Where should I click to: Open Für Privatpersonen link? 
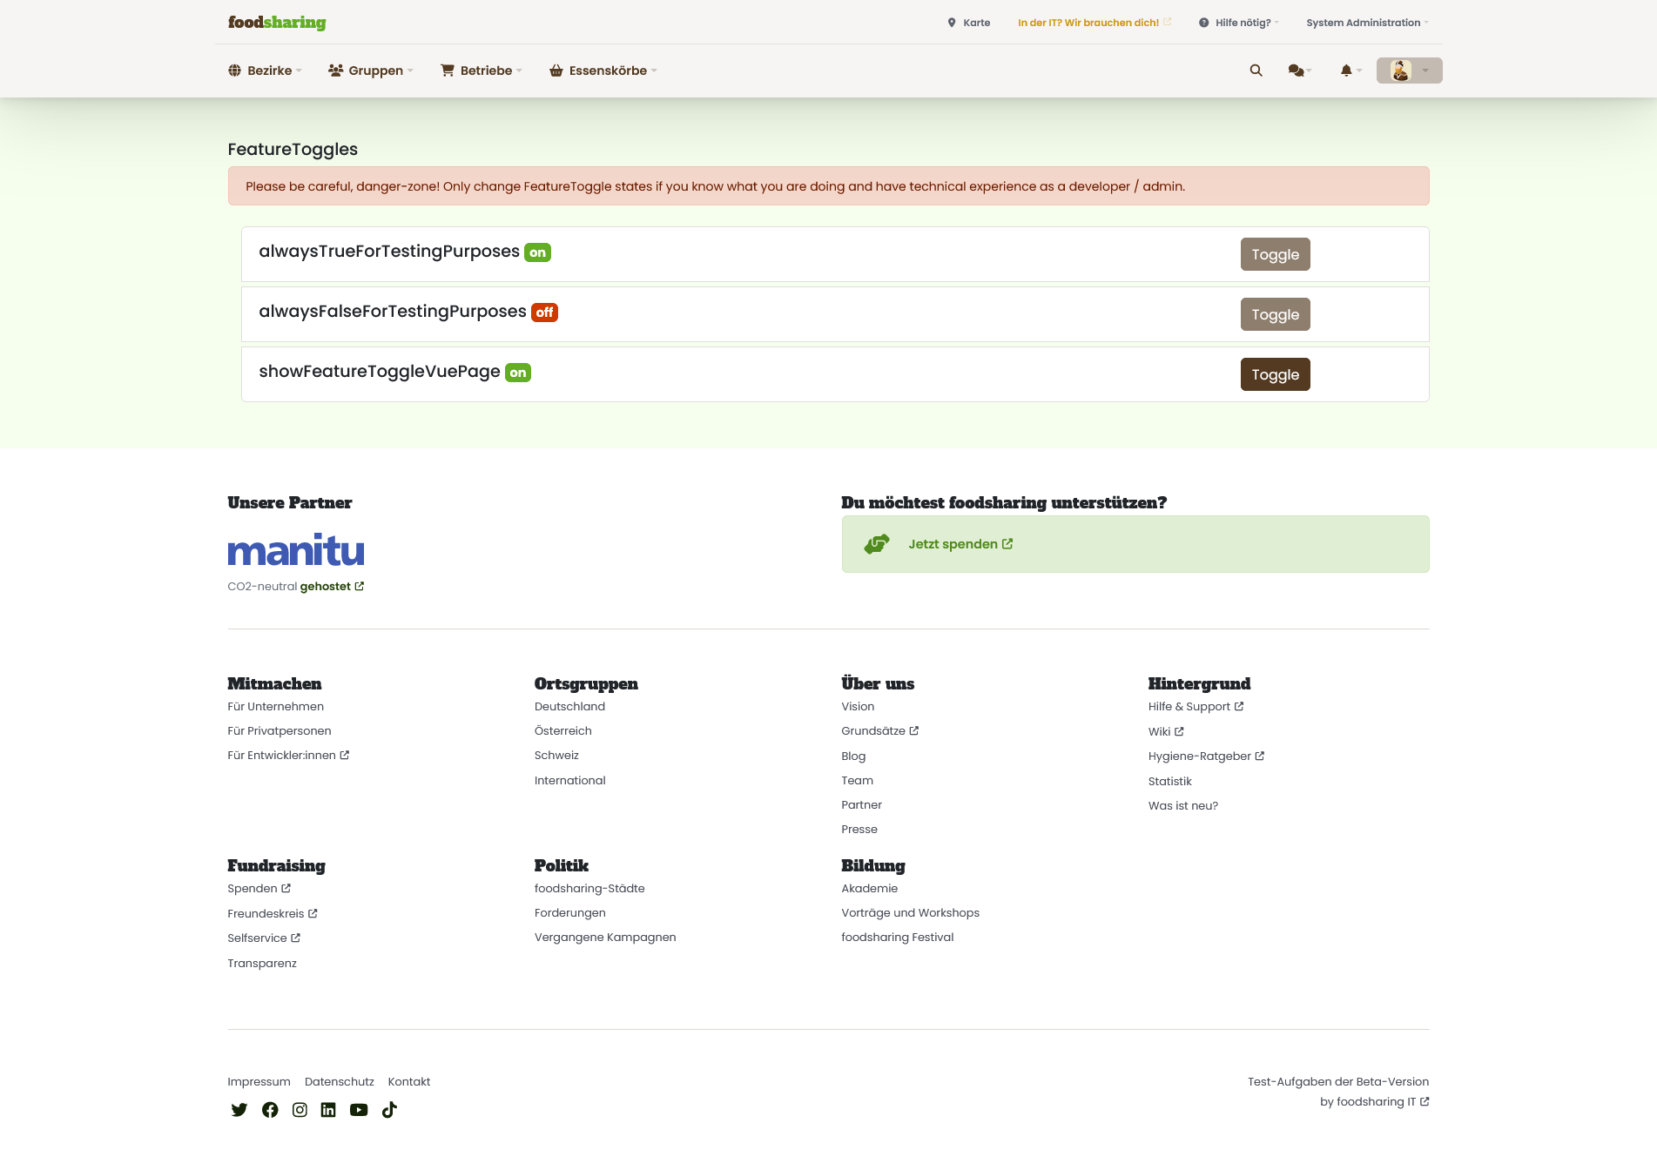pos(280,731)
